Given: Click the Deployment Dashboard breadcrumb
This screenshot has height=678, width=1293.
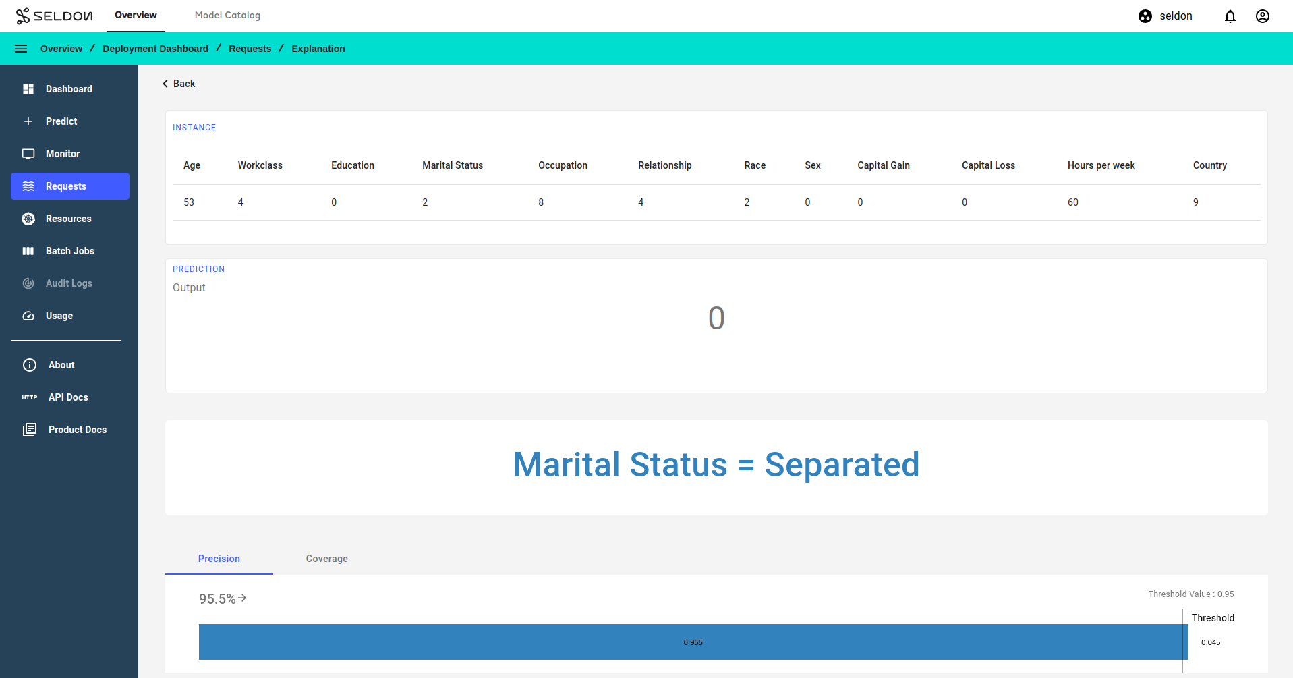Looking at the screenshot, I should pos(155,49).
